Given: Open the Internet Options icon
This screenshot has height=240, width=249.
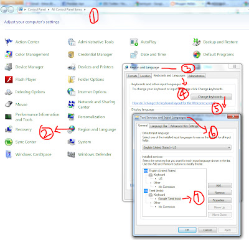Looking at the screenshot, I should pos(72,92).
